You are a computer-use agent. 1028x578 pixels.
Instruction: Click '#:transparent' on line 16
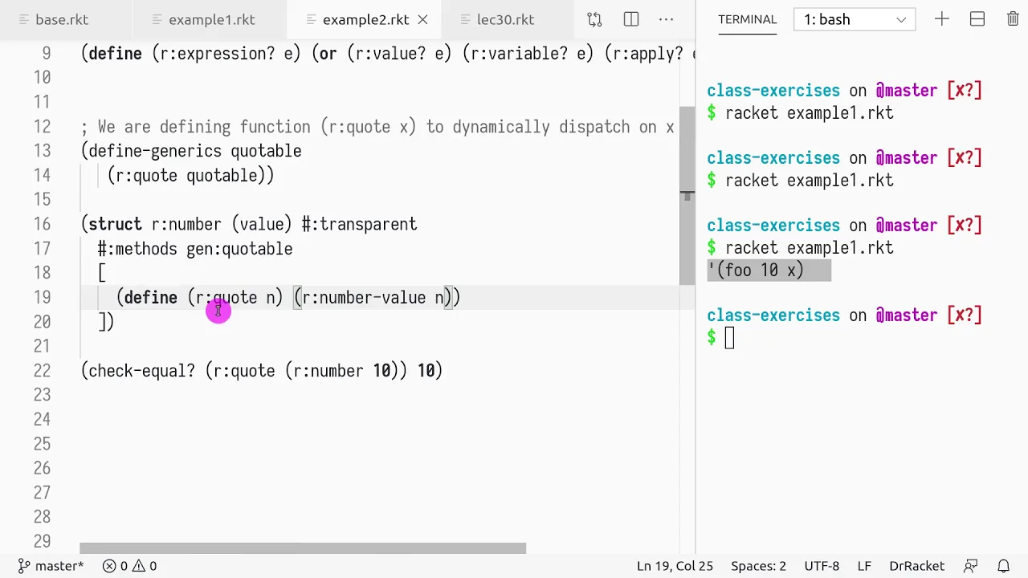[x=360, y=224]
